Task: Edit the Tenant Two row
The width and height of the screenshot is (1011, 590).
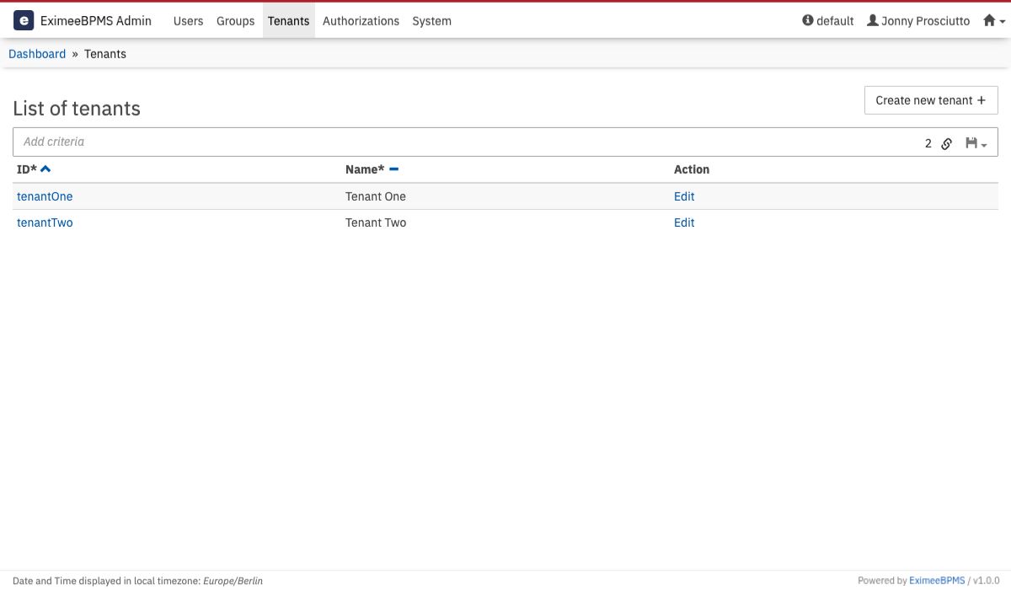Action: click(x=684, y=223)
